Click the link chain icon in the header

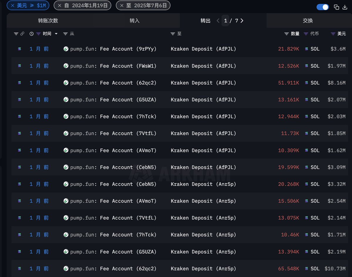pyautogui.click(x=22, y=34)
